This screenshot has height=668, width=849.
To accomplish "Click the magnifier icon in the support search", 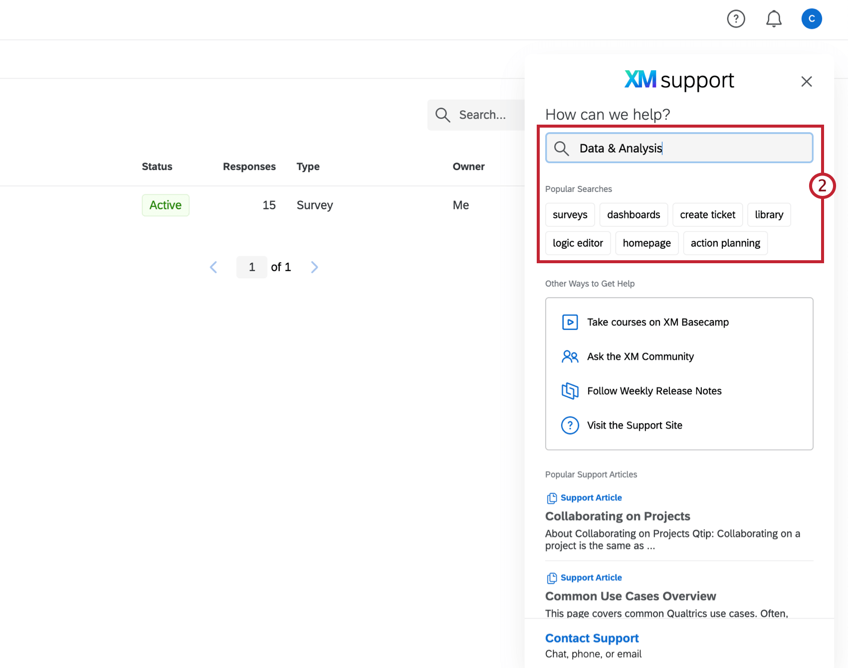I will pyautogui.click(x=562, y=148).
